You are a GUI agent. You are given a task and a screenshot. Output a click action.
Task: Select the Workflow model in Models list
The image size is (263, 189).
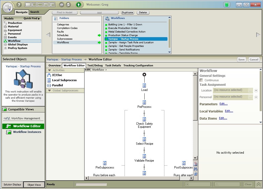(22, 41)
